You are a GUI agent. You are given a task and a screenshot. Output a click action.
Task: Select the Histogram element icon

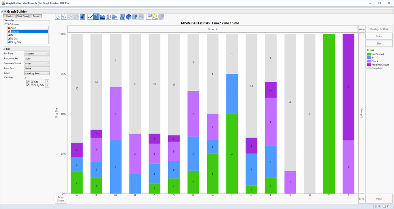click(x=114, y=17)
